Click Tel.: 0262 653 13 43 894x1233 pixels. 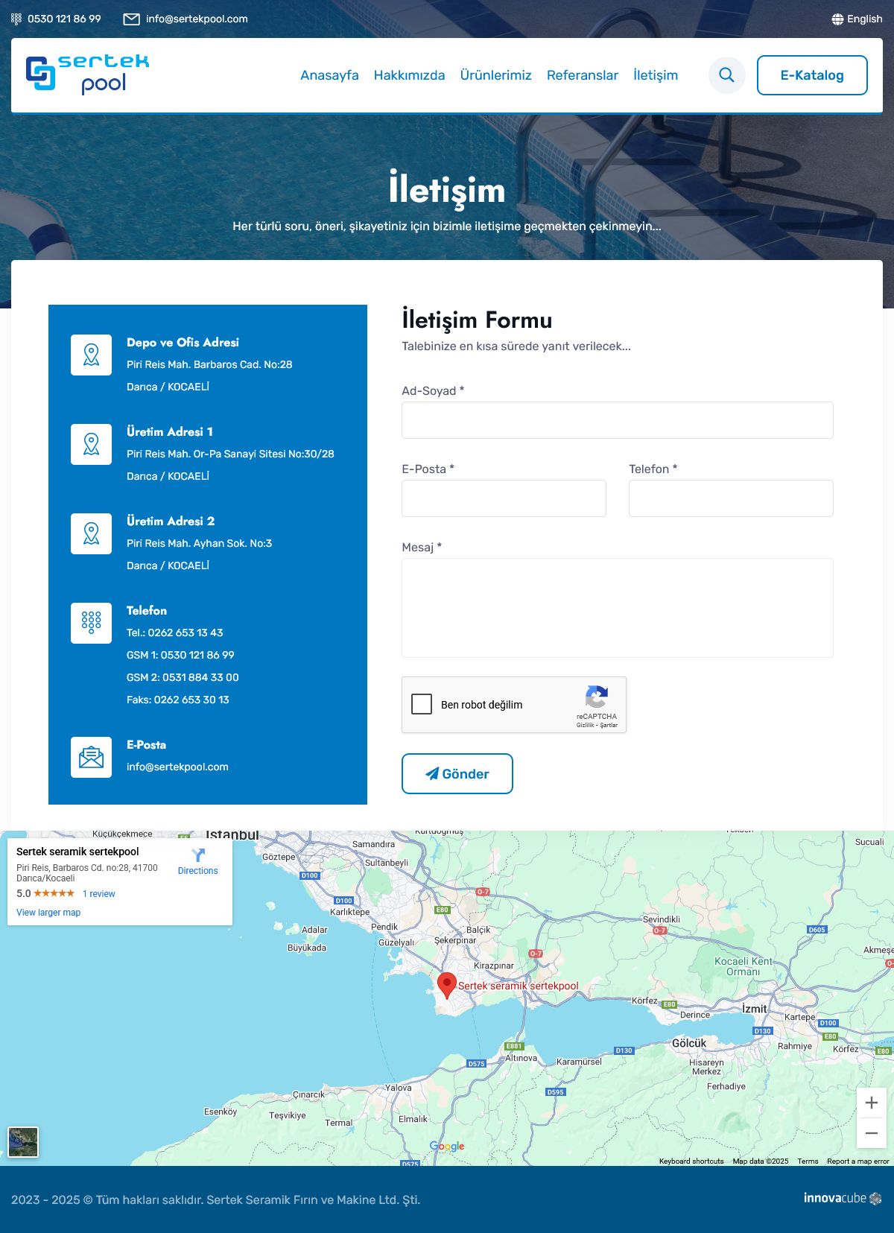(175, 633)
